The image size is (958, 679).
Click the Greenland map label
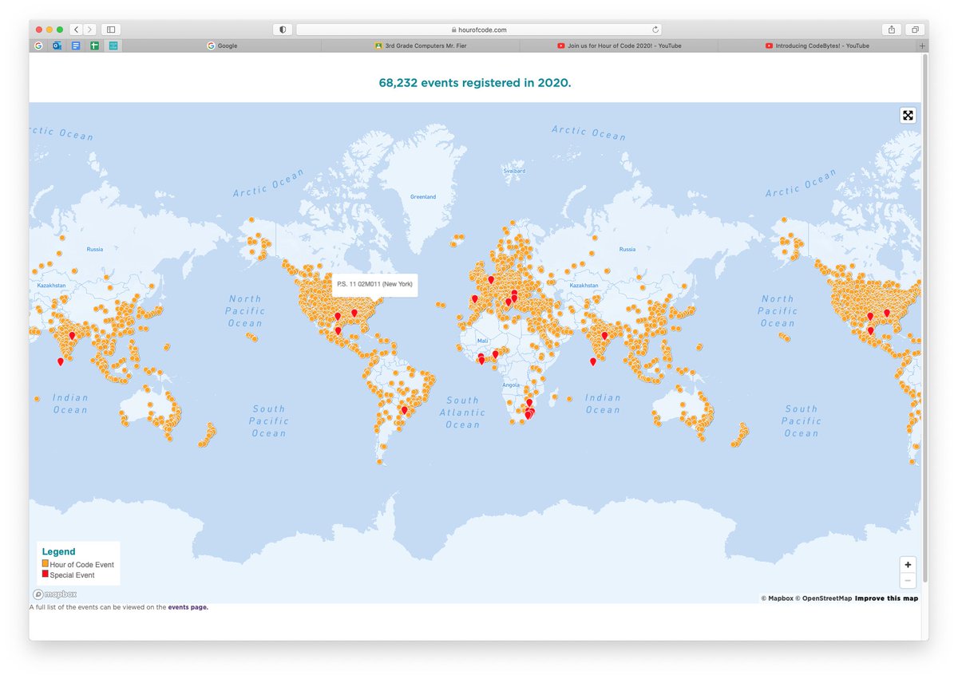coord(423,196)
